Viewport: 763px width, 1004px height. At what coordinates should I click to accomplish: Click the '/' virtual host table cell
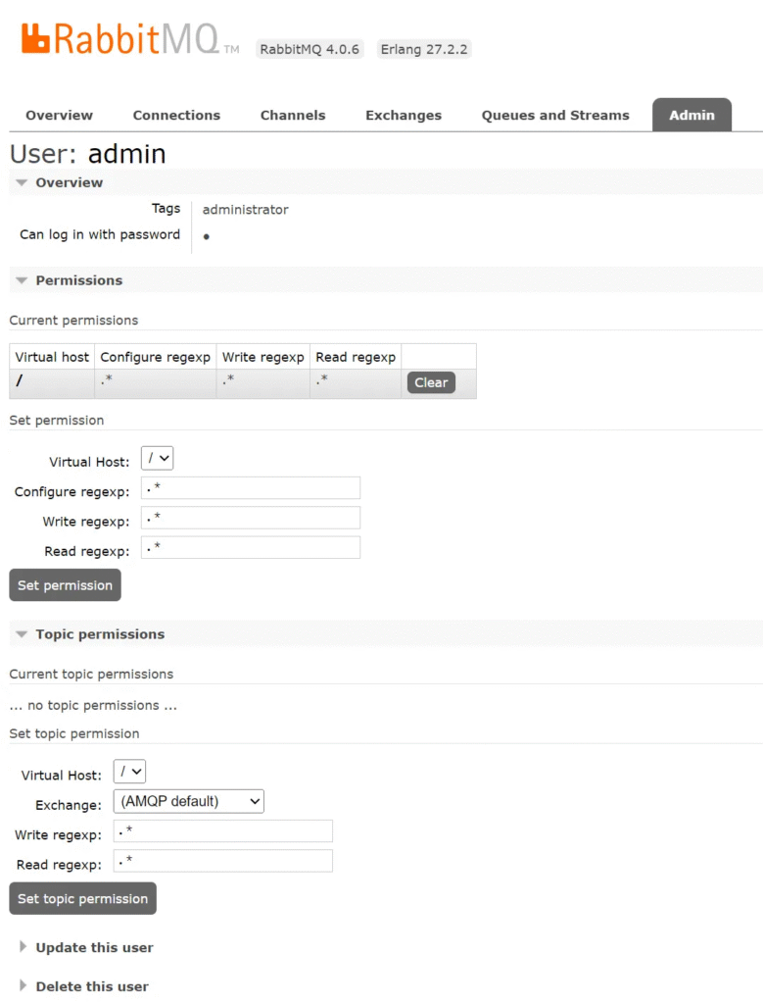point(52,383)
